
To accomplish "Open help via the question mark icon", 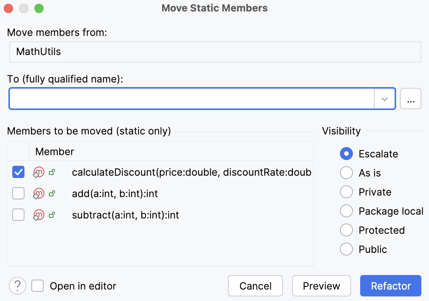I will [x=17, y=286].
